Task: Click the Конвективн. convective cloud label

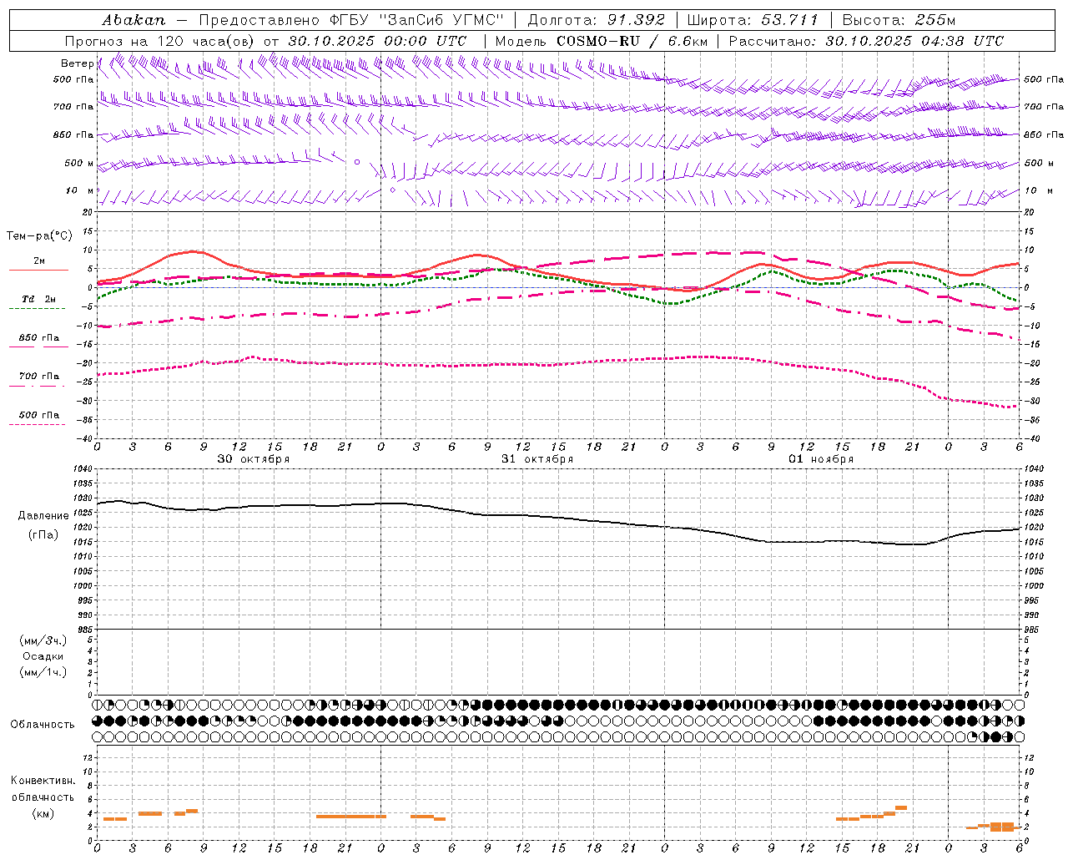Action: click(x=43, y=781)
